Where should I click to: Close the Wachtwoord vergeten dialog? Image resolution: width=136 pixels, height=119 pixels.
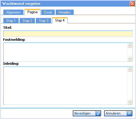132,4
